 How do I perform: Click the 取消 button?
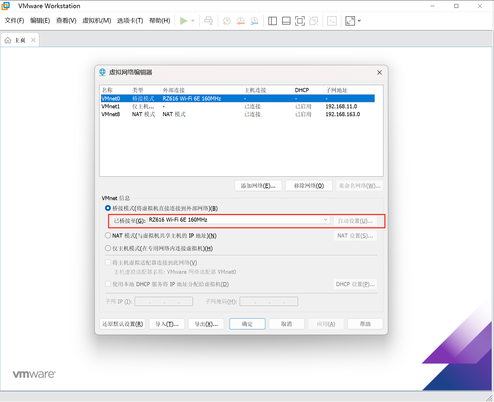(x=287, y=324)
